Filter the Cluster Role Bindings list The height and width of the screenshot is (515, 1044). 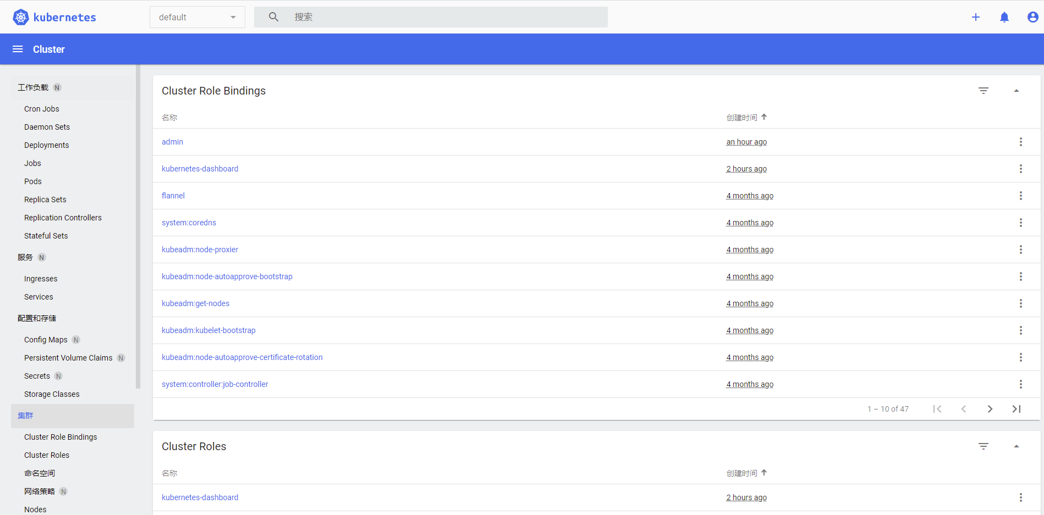(x=983, y=91)
